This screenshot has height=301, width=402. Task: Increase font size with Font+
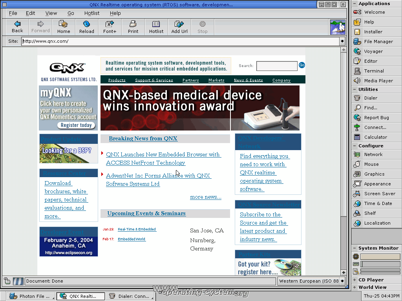coord(110,27)
